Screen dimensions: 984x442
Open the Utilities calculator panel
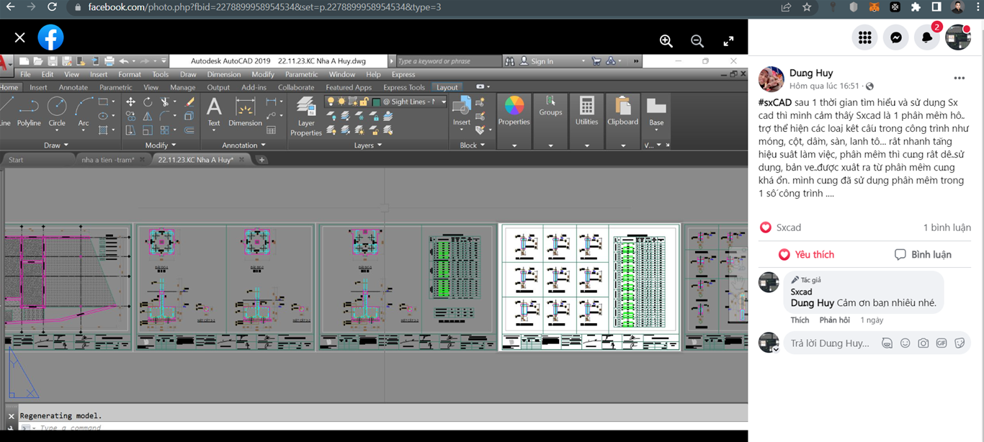click(x=586, y=112)
